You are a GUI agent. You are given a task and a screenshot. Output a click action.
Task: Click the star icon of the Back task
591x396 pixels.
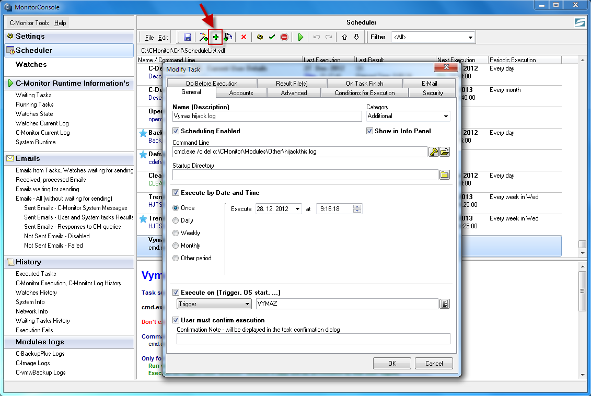pos(143,133)
